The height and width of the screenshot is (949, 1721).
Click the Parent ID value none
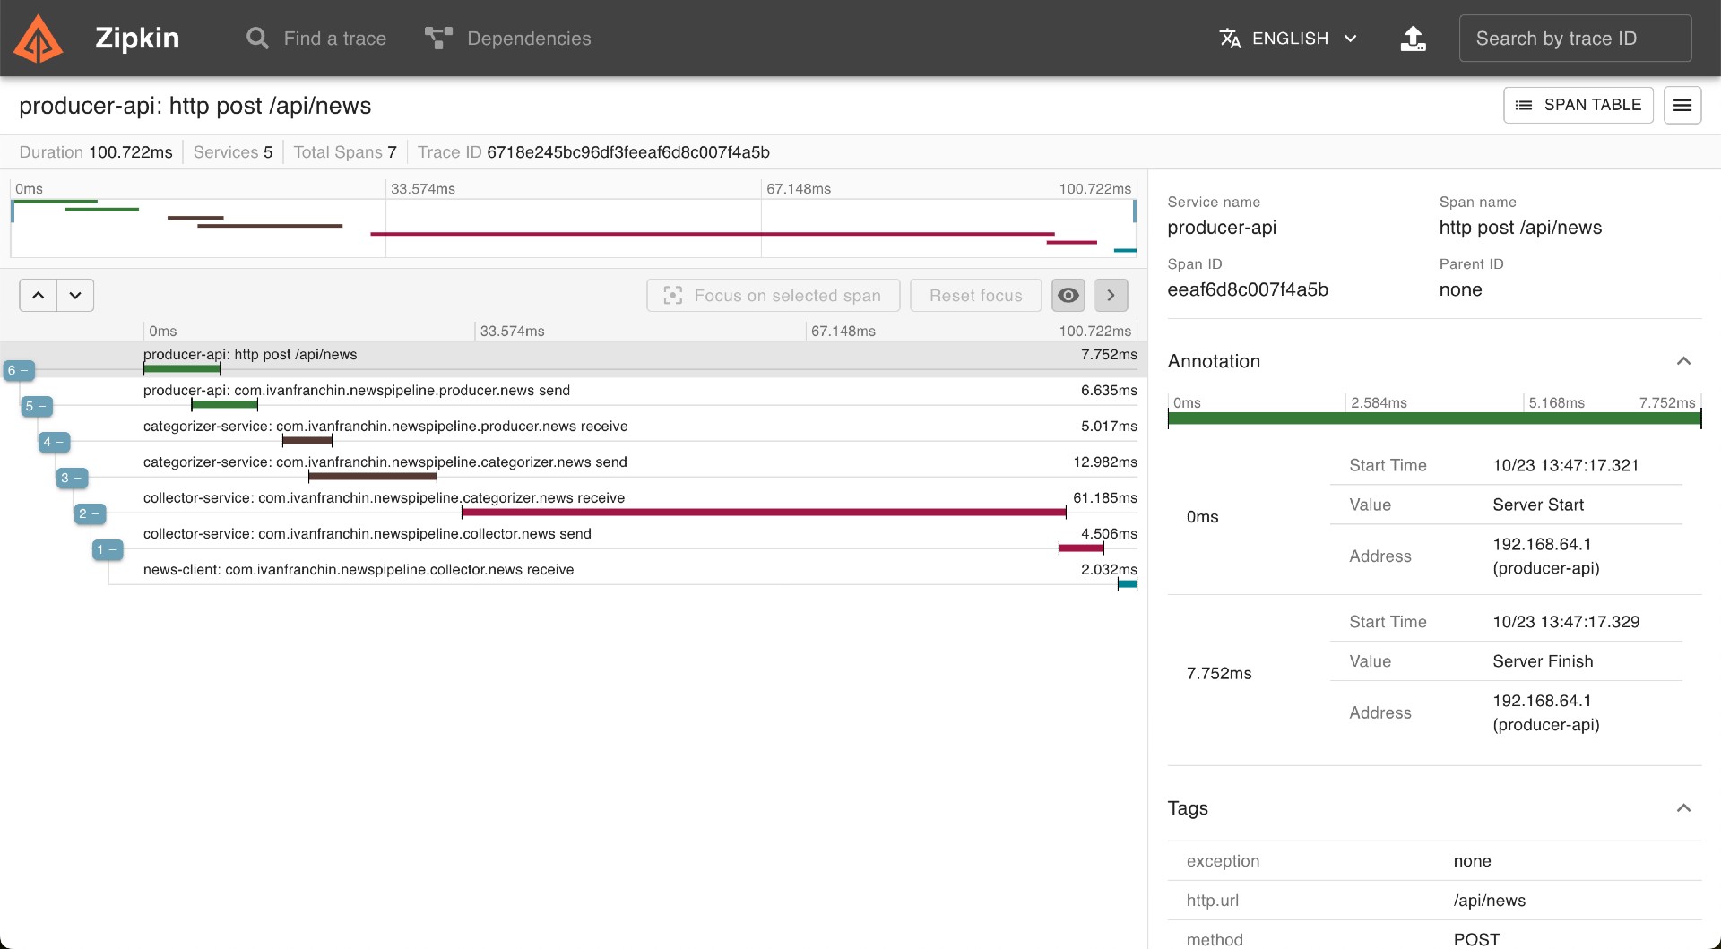[1460, 289]
